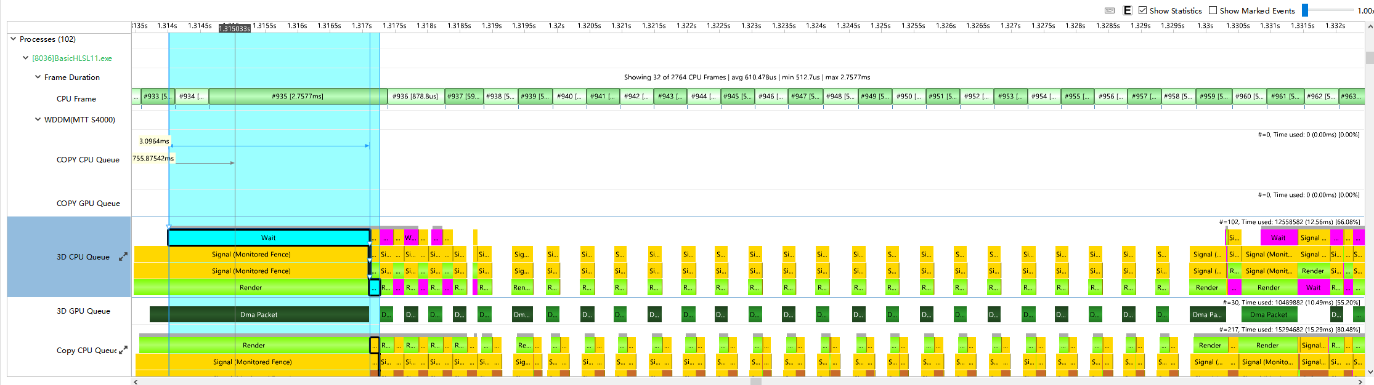Viewport: 1374px width, 385px height.
Task: Click the E events icon button
Action: 1128,10
